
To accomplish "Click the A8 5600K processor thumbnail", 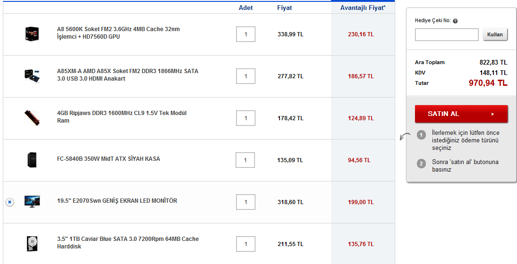I will coord(32,34).
